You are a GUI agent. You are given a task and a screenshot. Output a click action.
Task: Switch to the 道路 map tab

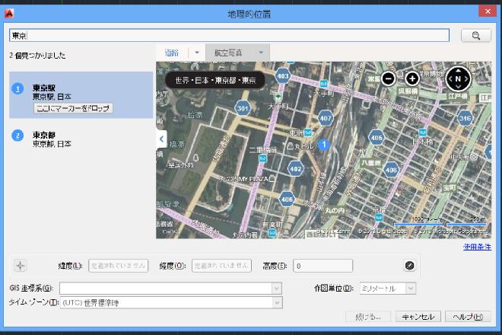coord(172,53)
